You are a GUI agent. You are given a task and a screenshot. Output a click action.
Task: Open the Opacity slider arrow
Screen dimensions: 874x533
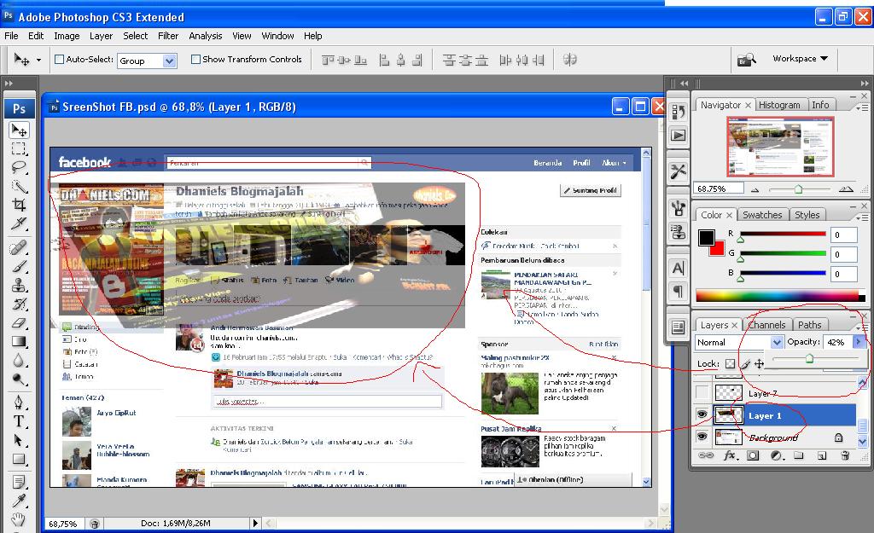coord(859,342)
